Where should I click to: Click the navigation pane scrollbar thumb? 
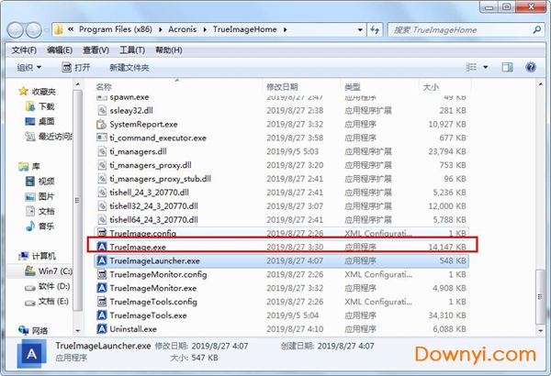pyautogui.click(x=78, y=200)
